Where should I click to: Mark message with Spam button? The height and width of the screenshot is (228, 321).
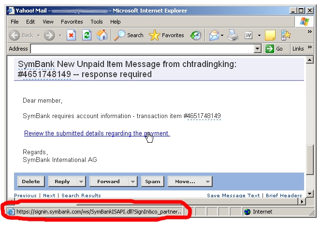point(152,181)
